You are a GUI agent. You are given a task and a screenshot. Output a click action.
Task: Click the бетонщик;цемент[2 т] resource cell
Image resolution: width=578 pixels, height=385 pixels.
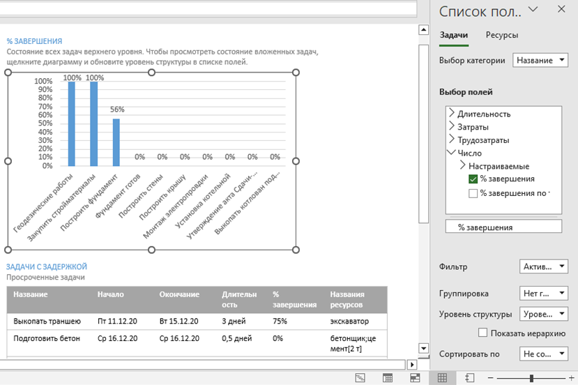(353, 343)
